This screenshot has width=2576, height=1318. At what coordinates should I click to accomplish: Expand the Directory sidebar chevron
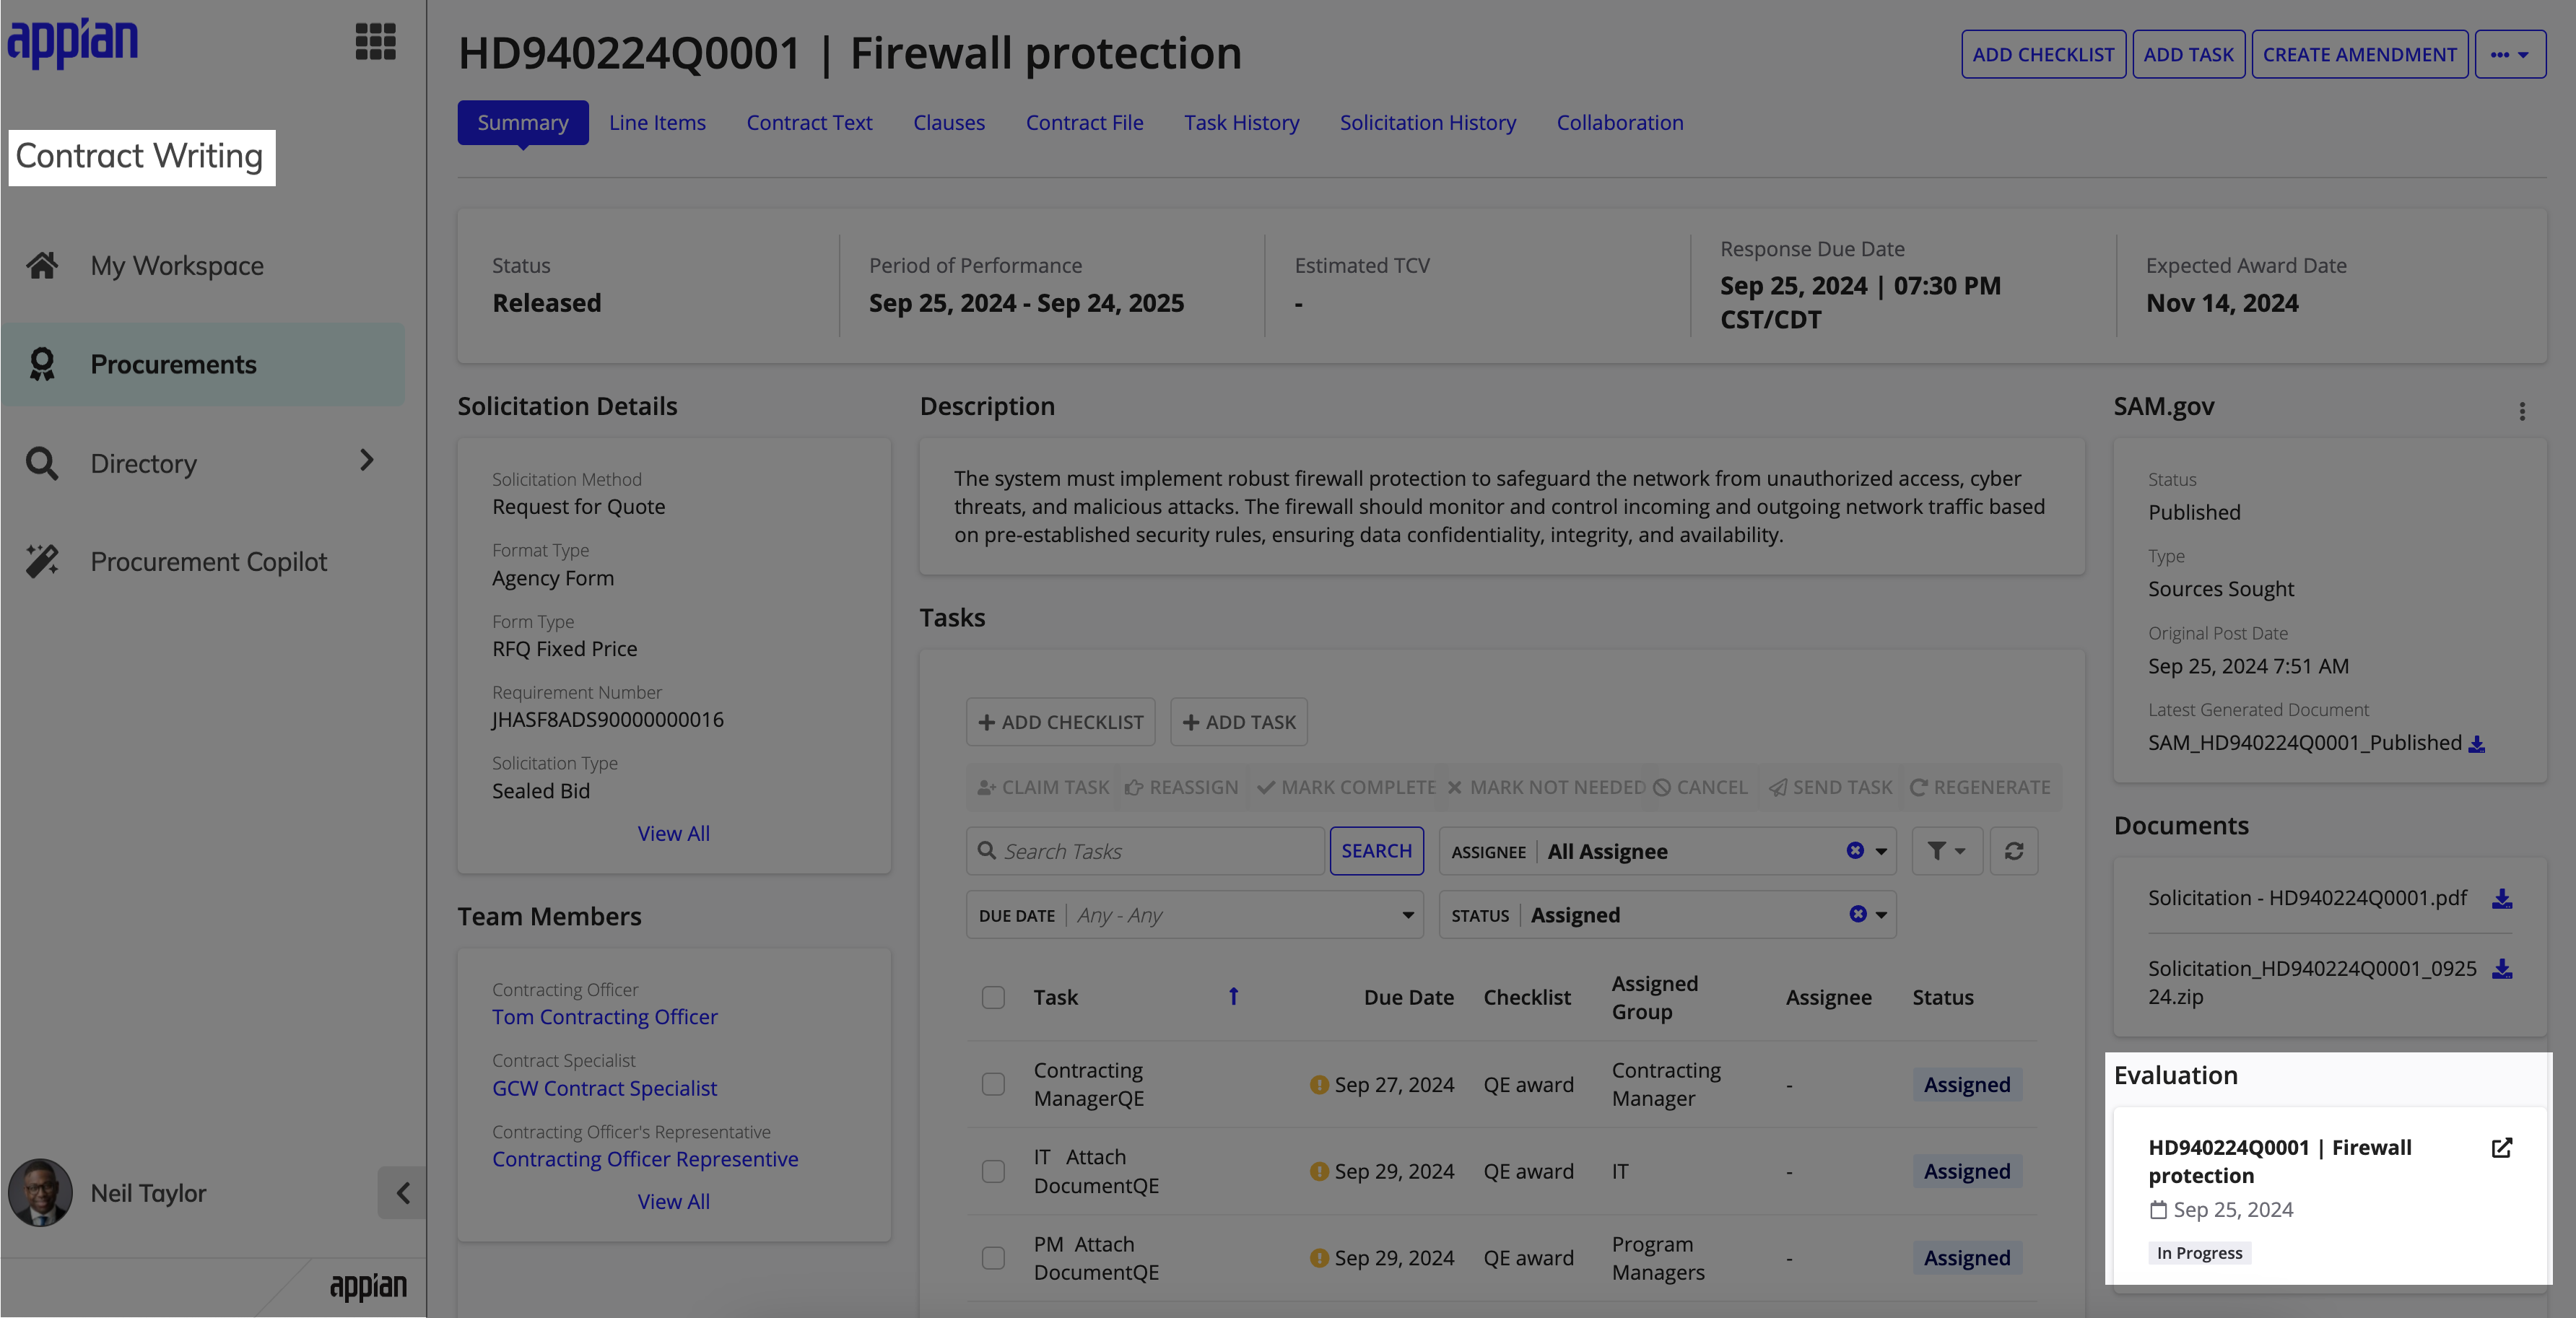tap(366, 460)
